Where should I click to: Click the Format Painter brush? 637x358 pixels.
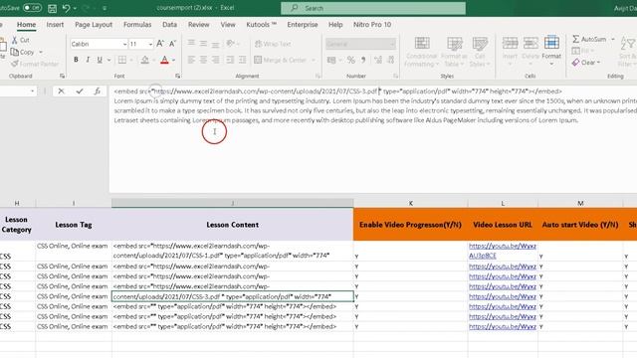(35, 64)
